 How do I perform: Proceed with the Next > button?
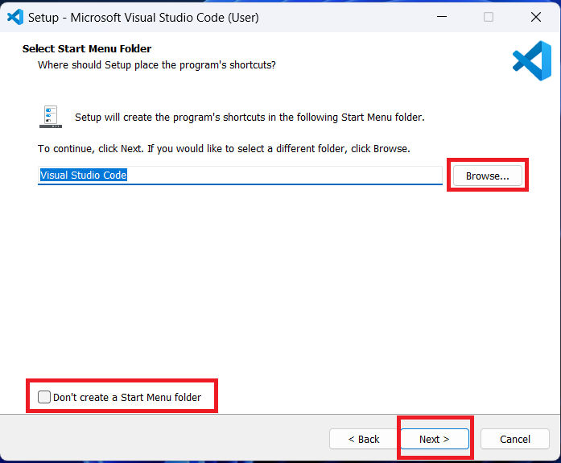point(434,439)
